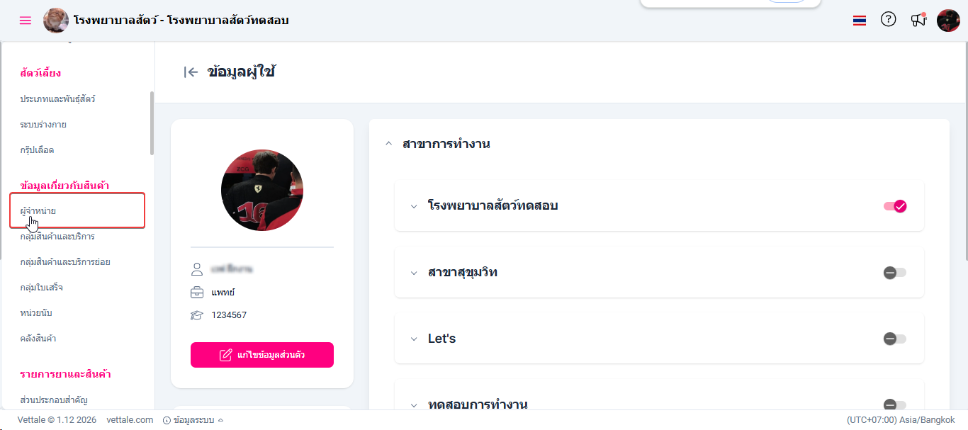Click the Thailand flag language icon
Image resolution: width=968 pixels, height=430 pixels.
860,21
